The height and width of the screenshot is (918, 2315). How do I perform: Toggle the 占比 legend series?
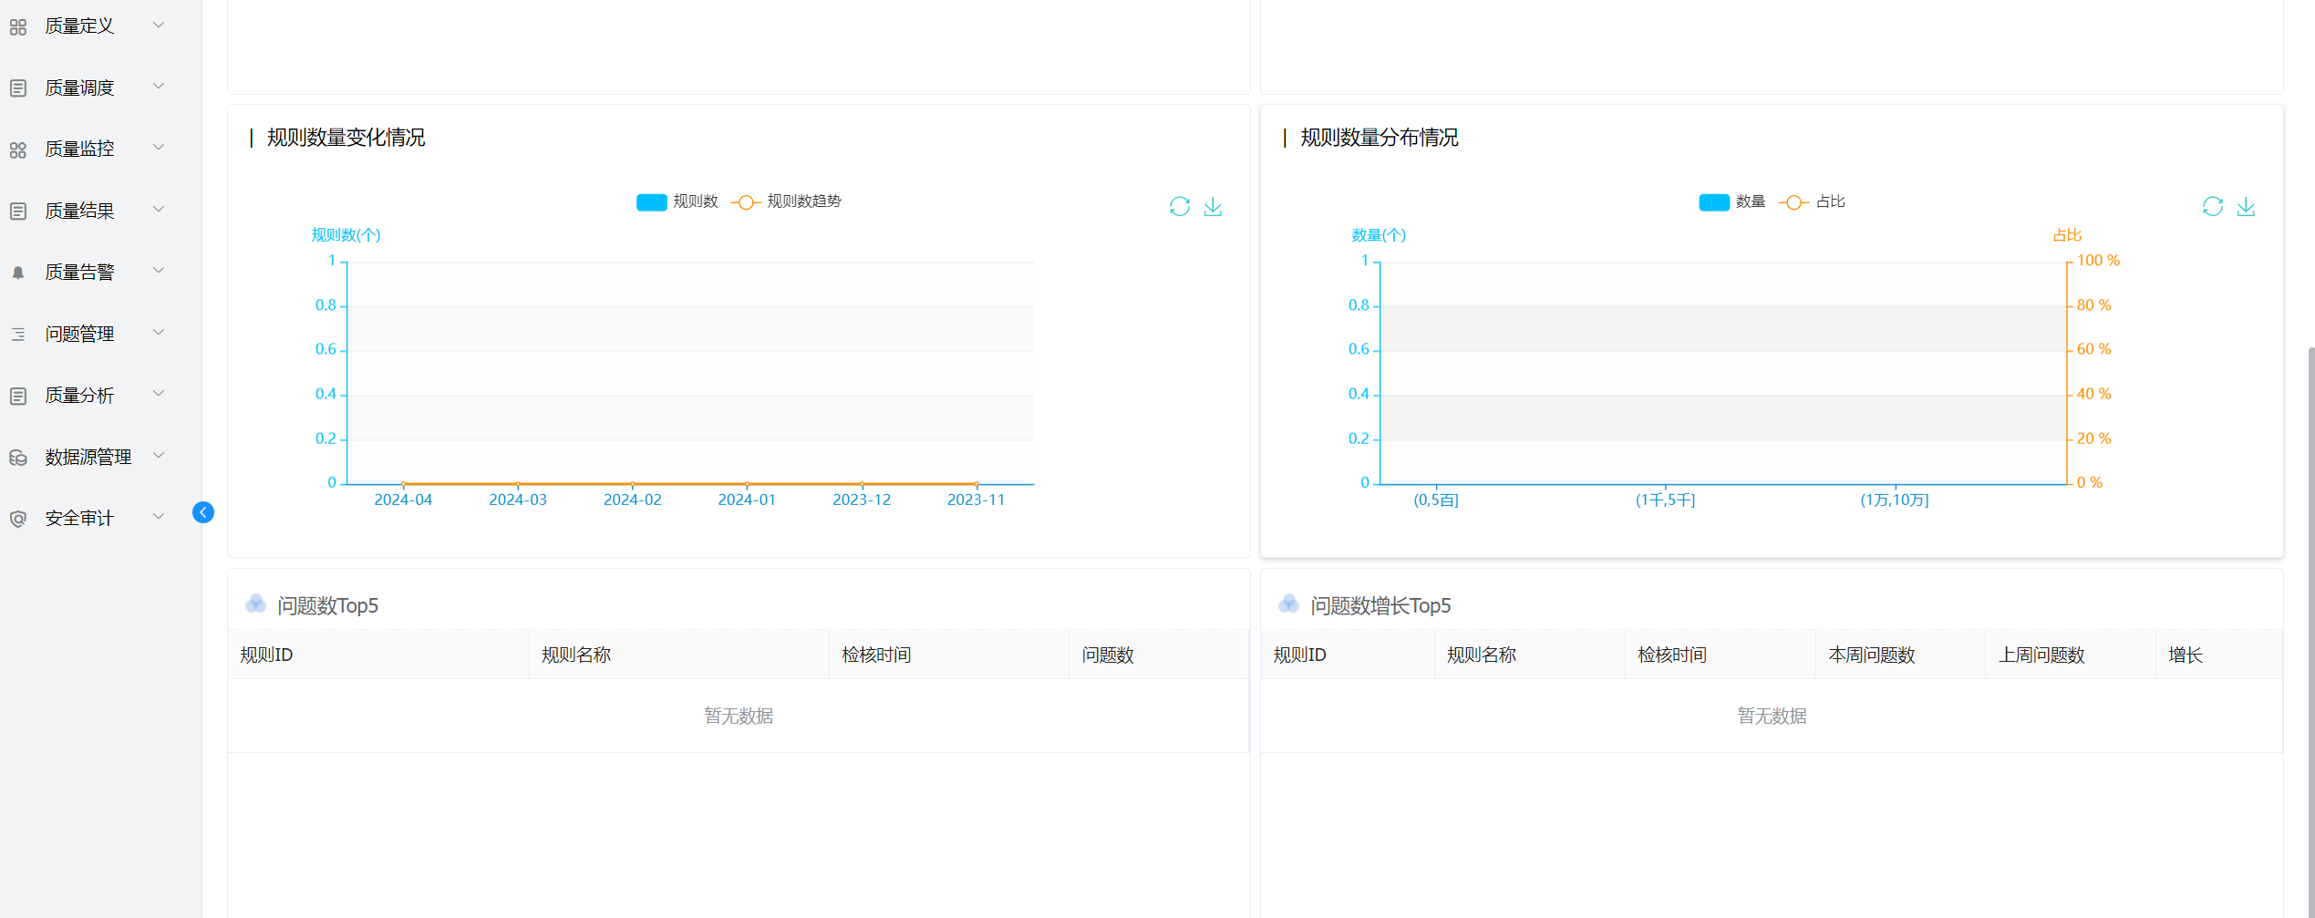tap(1813, 201)
